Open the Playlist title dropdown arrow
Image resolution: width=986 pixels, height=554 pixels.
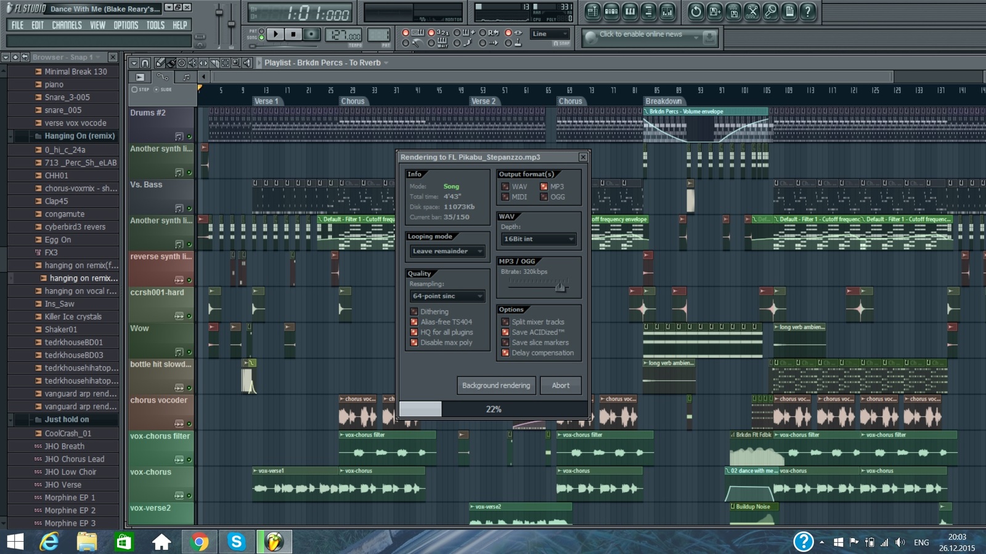click(386, 63)
